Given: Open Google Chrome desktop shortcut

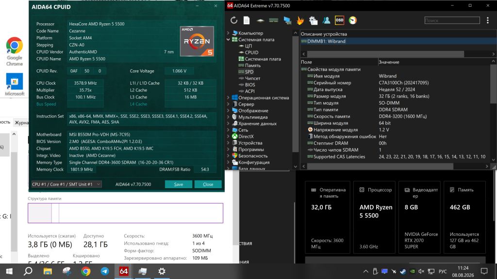Looking at the screenshot, I should pos(15,51).
